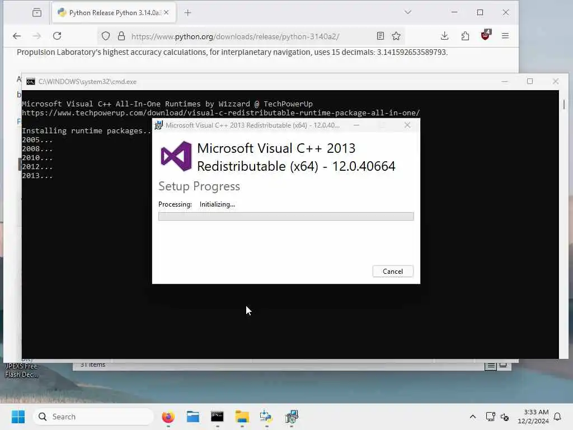Screen dimensions: 573x430
Task: Minimize the Visual C++ 2013 installer dialog
Action: click(356, 125)
